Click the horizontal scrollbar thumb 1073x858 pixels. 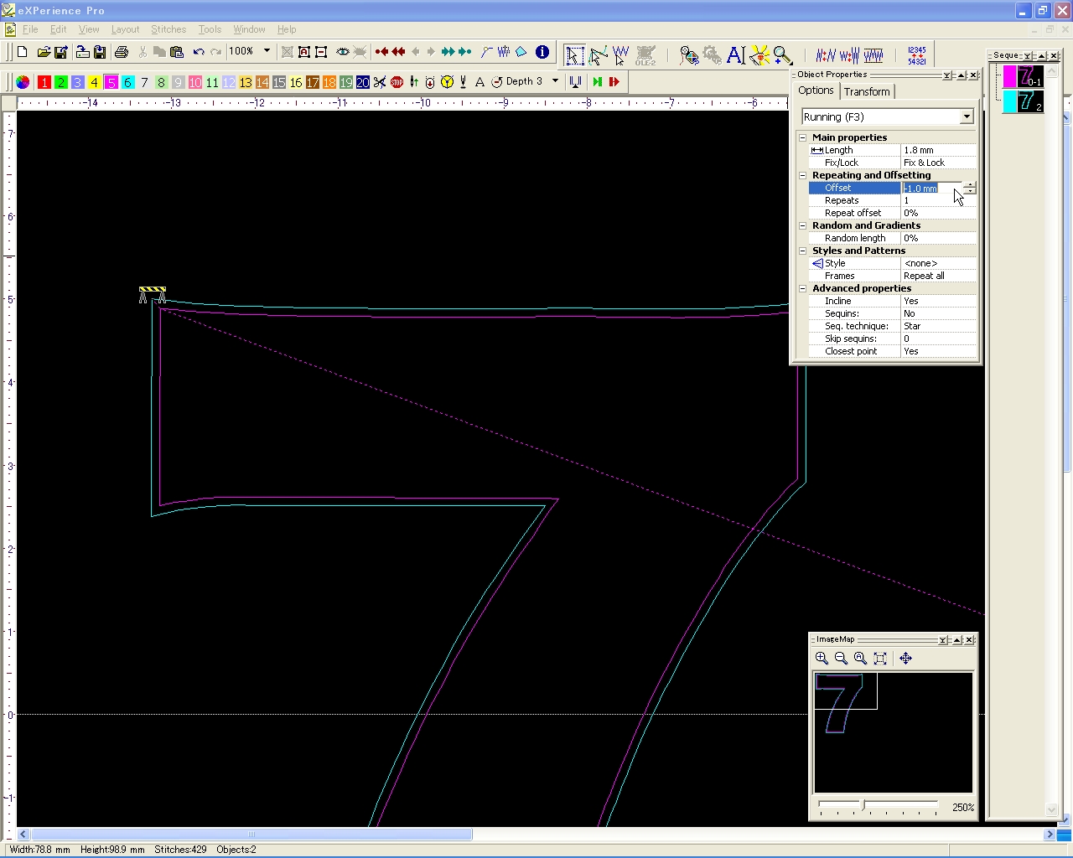coord(251,835)
